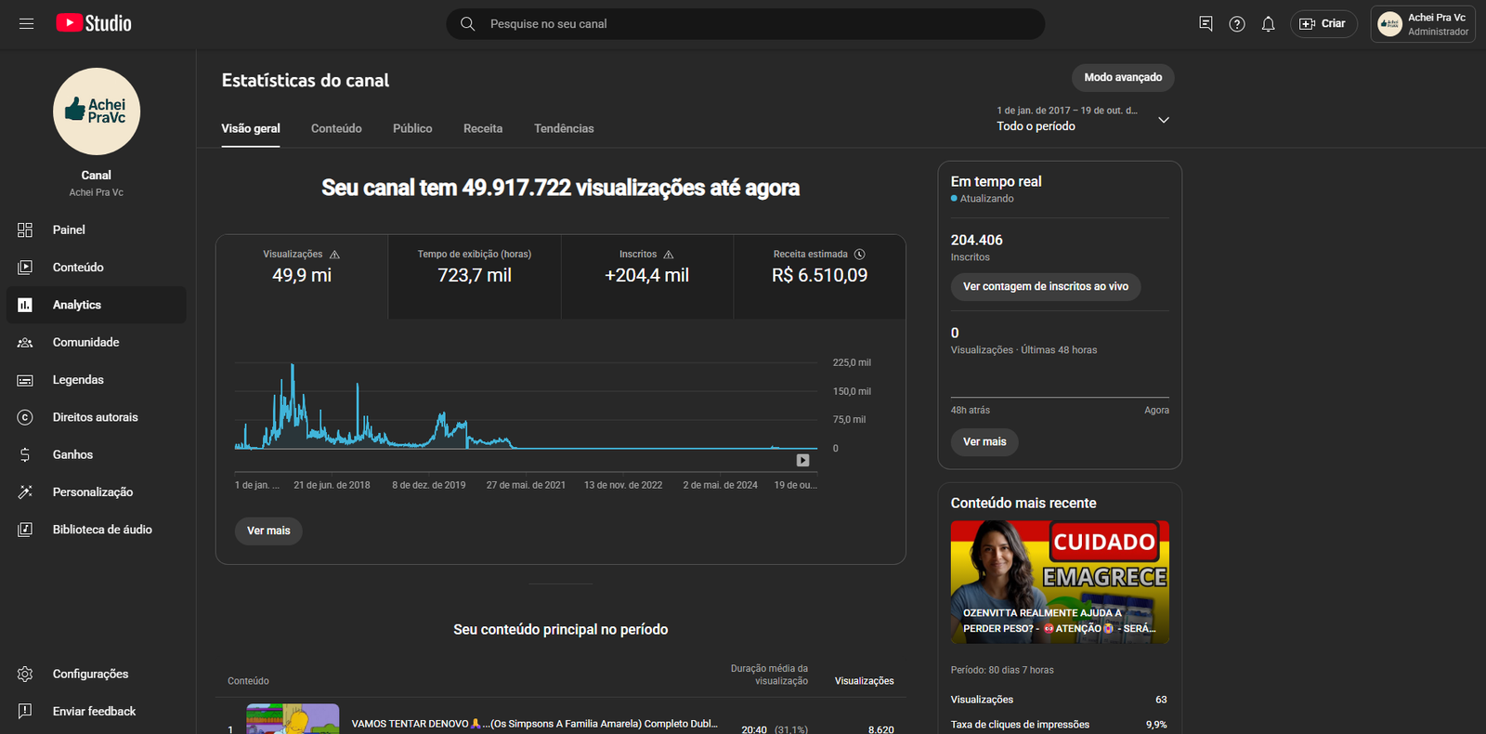Click the Modo avançado button
Viewport: 1486px width, 734px height.
pos(1122,77)
